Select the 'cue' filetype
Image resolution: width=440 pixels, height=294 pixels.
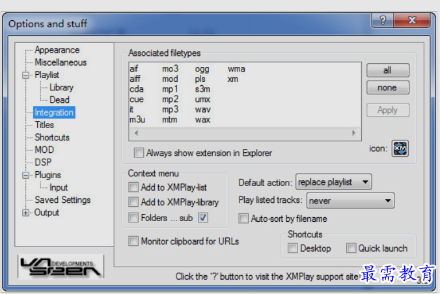(x=137, y=100)
